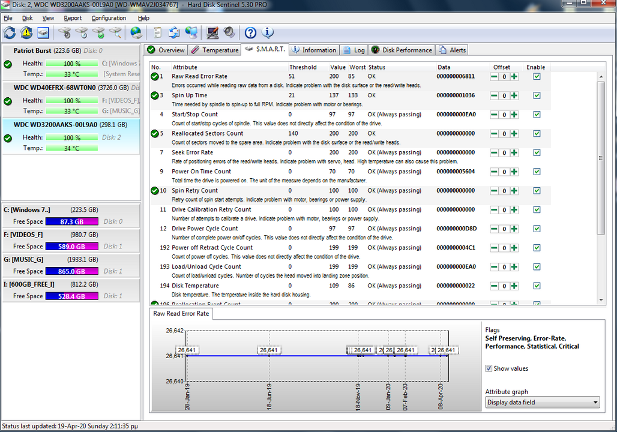Click green status icon on Spin Retry Count row
Image resolution: width=617 pixels, height=432 pixels.
155,190
